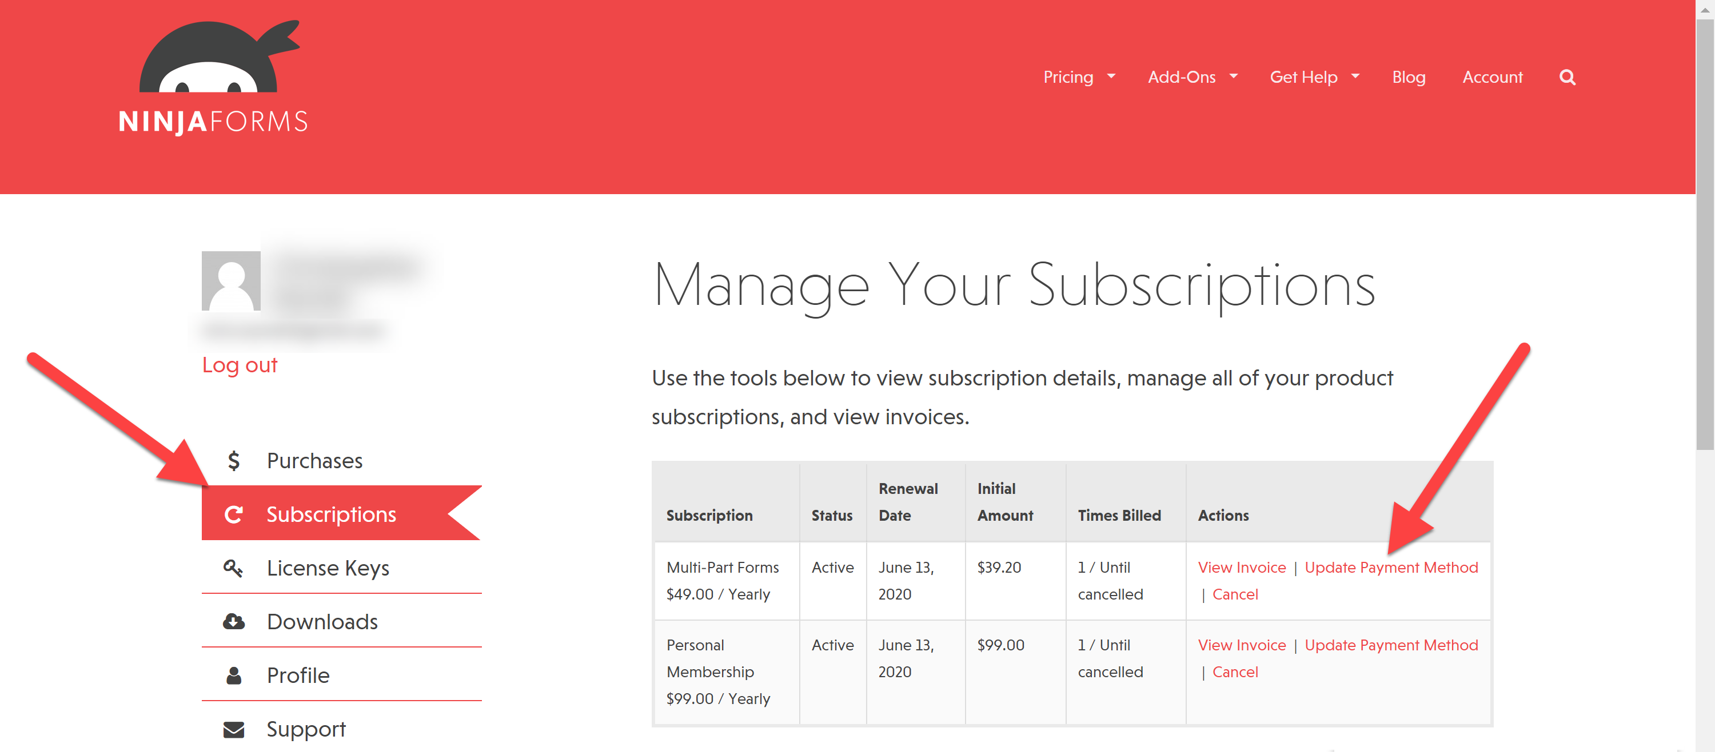The image size is (1715, 752).
Task: Click the envelope Support icon
Action: tap(234, 729)
